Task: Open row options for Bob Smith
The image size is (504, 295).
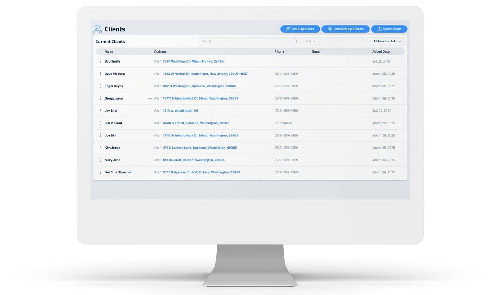Action: click(x=100, y=62)
